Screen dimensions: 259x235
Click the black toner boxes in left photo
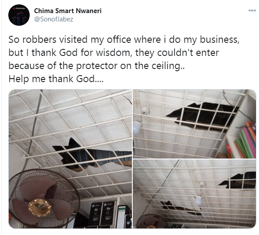point(102,214)
